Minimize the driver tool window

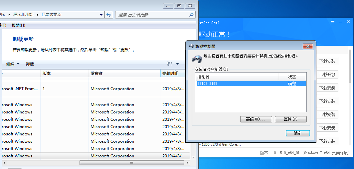(341, 22)
